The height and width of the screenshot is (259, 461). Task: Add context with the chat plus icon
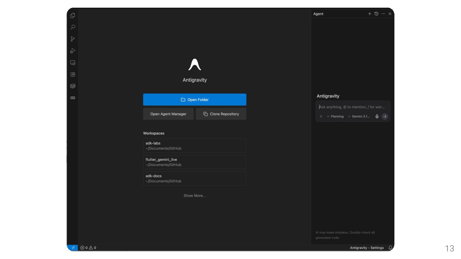click(x=321, y=116)
